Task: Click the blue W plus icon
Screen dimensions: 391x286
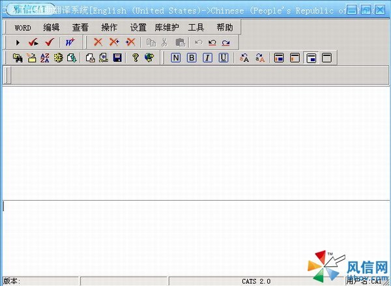Action: tap(70, 42)
